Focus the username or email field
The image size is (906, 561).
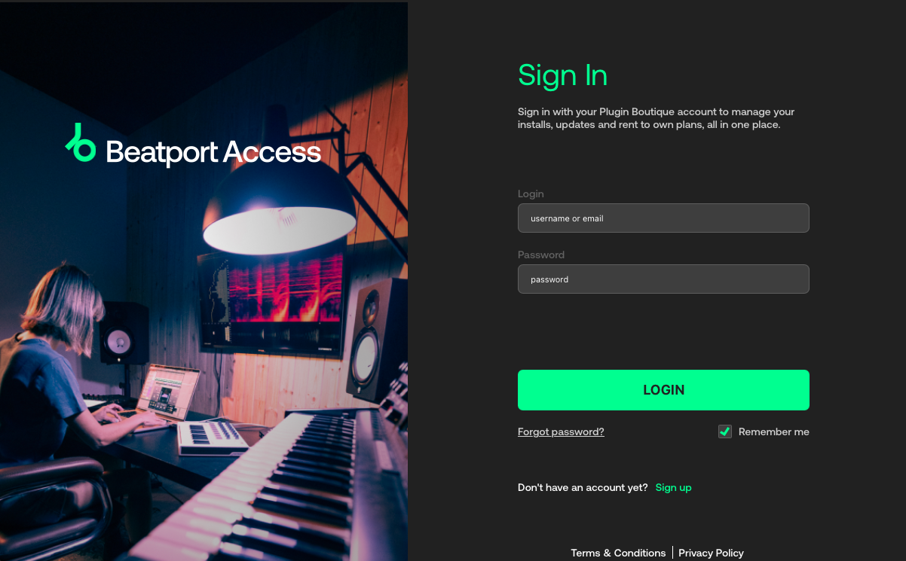click(x=663, y=218)
